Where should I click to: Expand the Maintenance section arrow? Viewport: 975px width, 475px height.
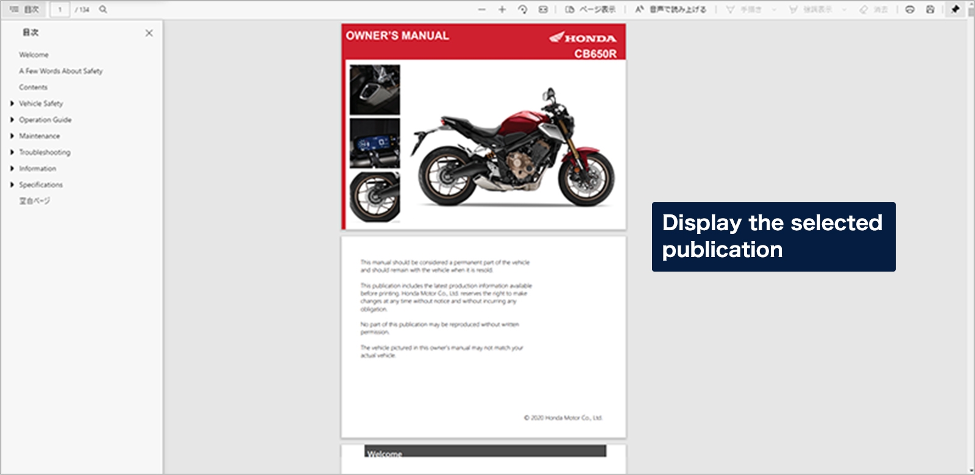12,136
